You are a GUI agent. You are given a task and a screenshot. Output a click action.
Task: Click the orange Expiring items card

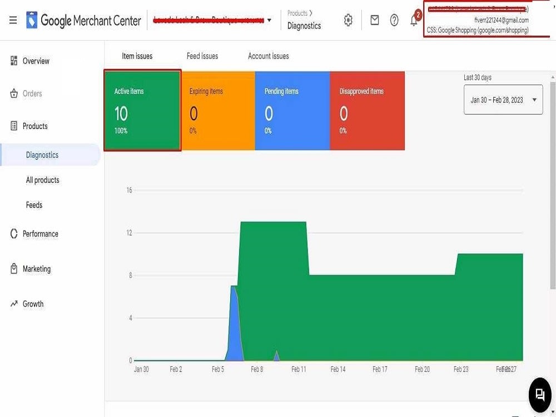click(x=218, y=111)
